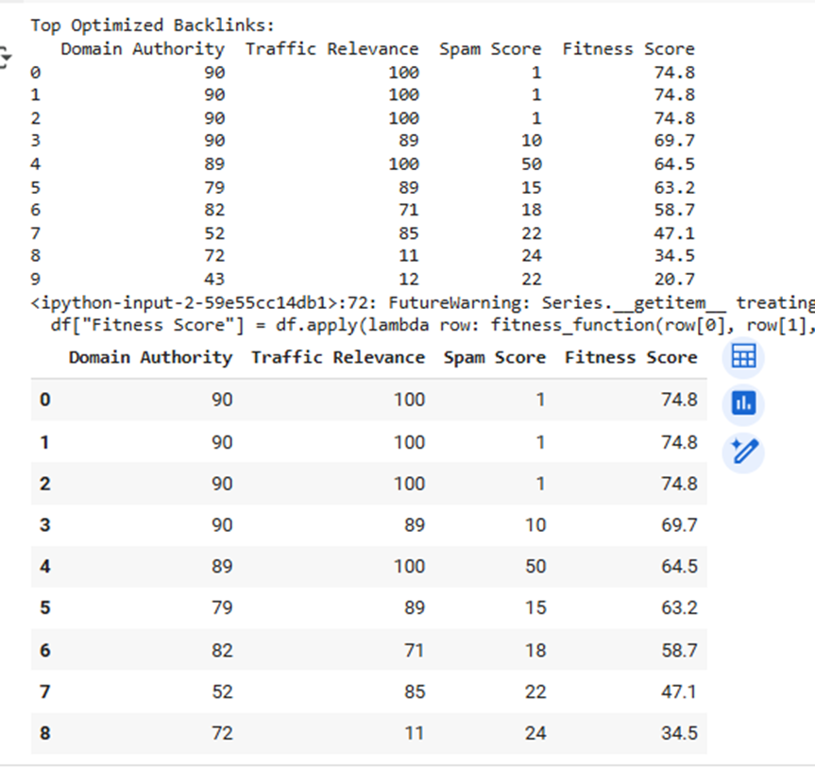Image resolution: width=815 pixels, height=769 pixels.
Task: Click the generate code with AI pencil icon
Action: point(743,452)
